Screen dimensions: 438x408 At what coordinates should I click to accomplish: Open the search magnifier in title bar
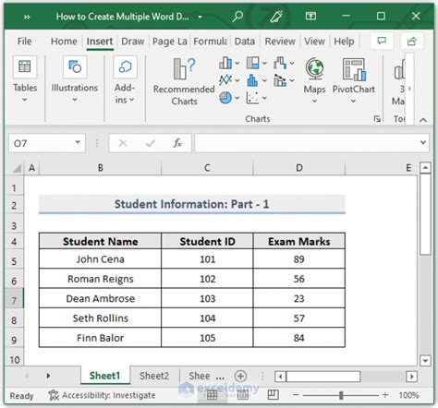(237, 17)
